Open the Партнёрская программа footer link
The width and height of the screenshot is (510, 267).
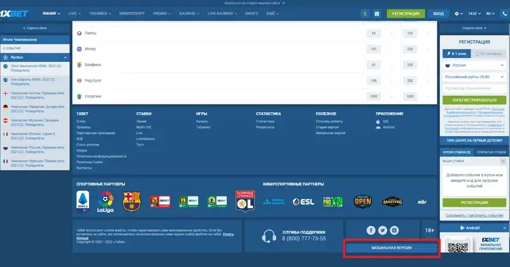point(96,133)
